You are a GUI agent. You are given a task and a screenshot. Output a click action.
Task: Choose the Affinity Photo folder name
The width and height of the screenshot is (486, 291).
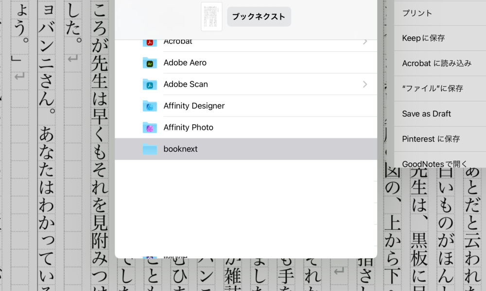tap(189, 128)
